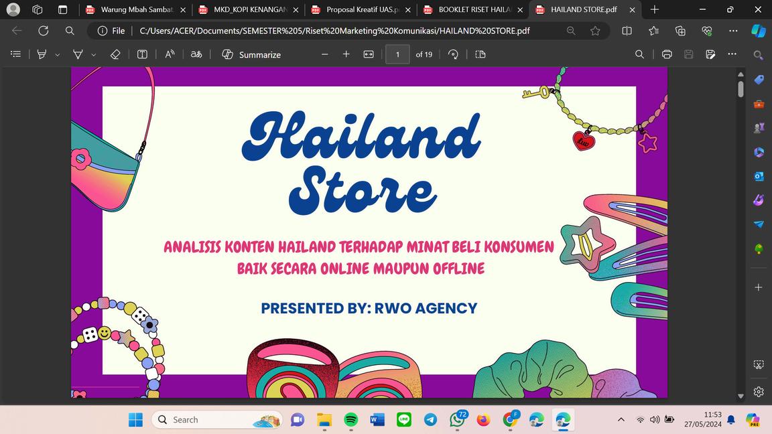Click the search icon beside refresh
The image size is (772, 434).
tap(70, 31)
